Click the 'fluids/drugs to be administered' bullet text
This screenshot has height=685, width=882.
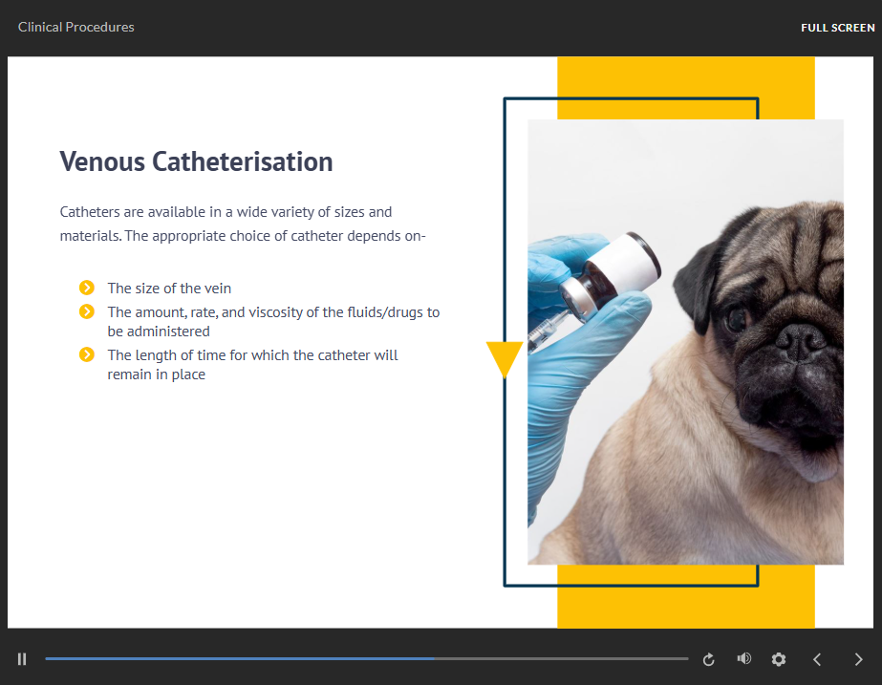(x=273, y=321)
